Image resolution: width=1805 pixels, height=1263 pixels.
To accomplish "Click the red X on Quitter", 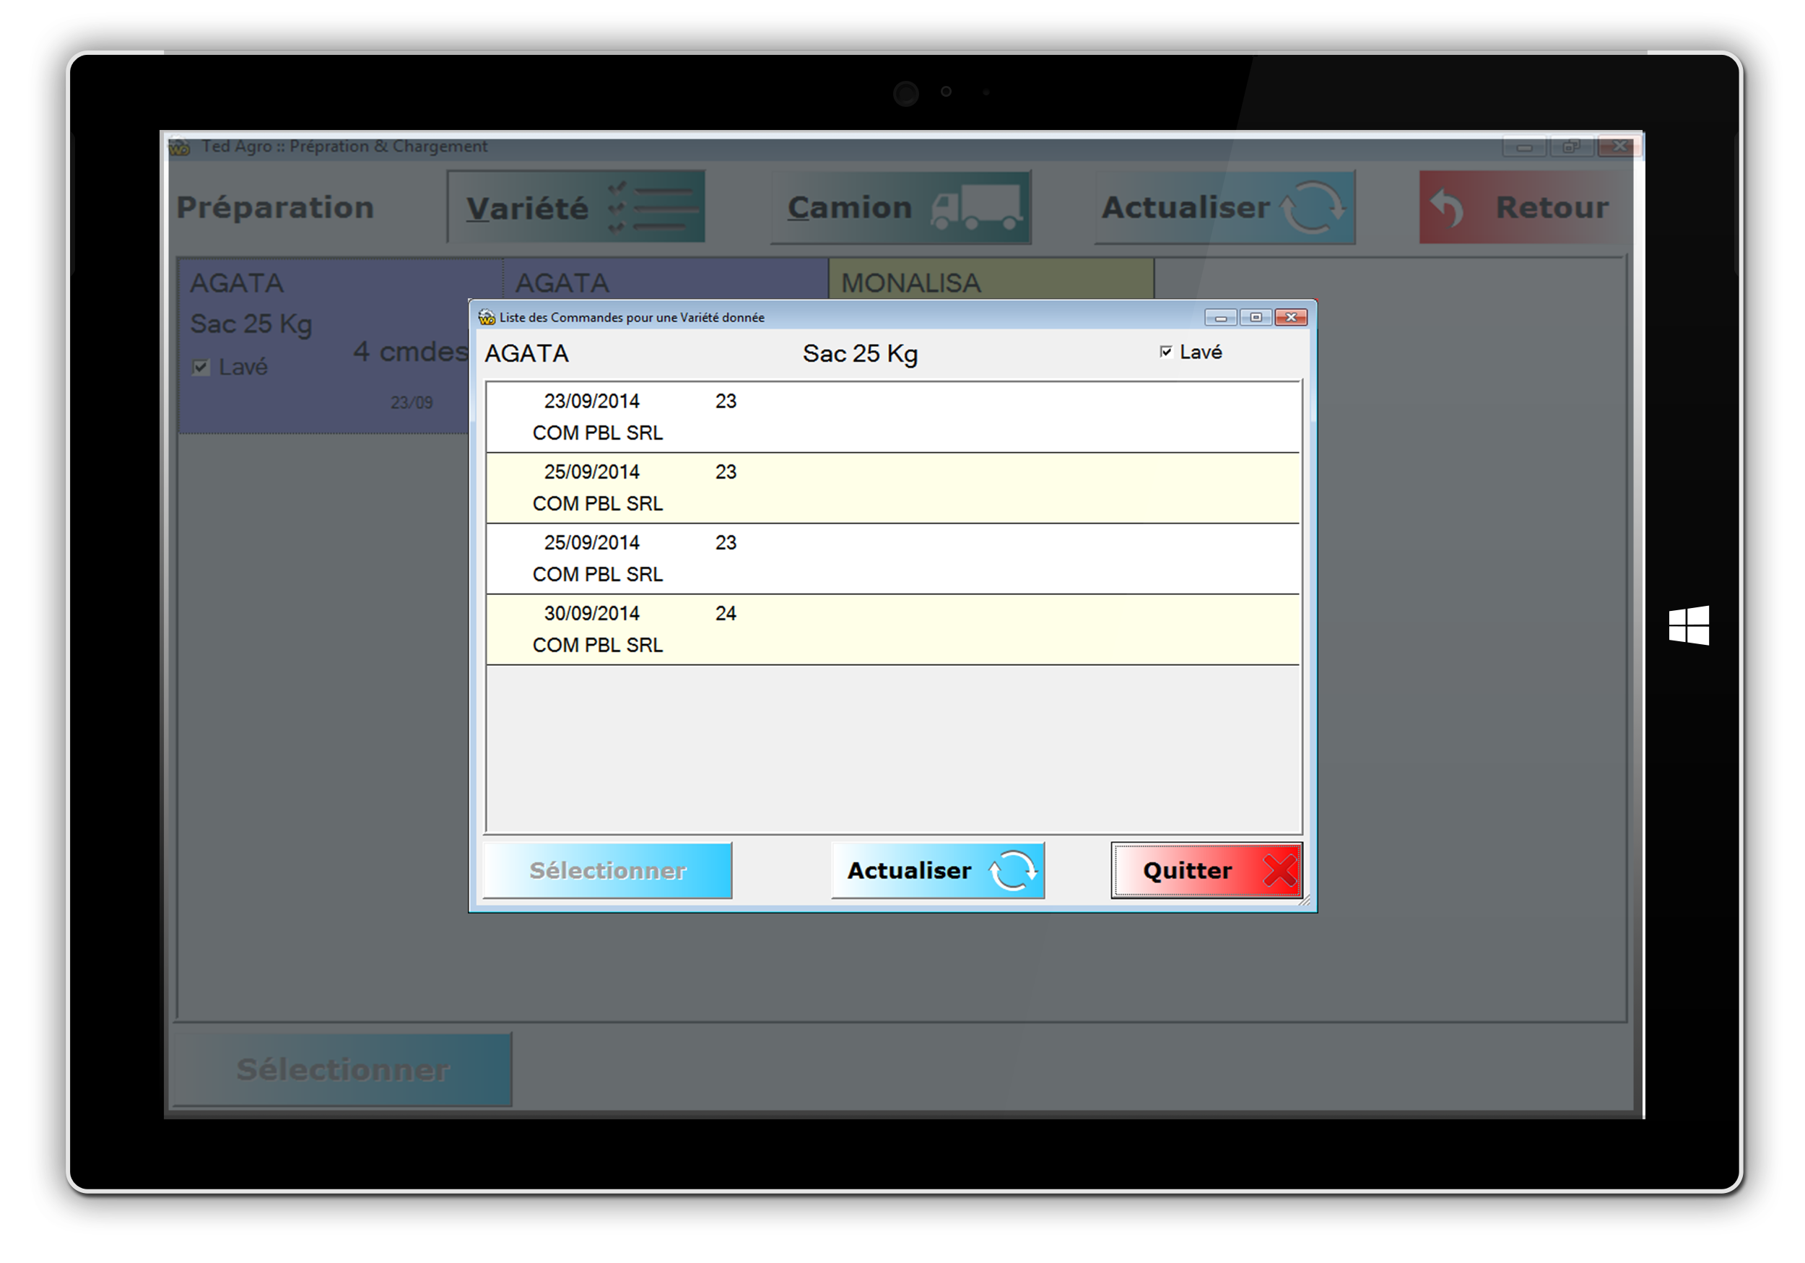I will [1279, 871].
